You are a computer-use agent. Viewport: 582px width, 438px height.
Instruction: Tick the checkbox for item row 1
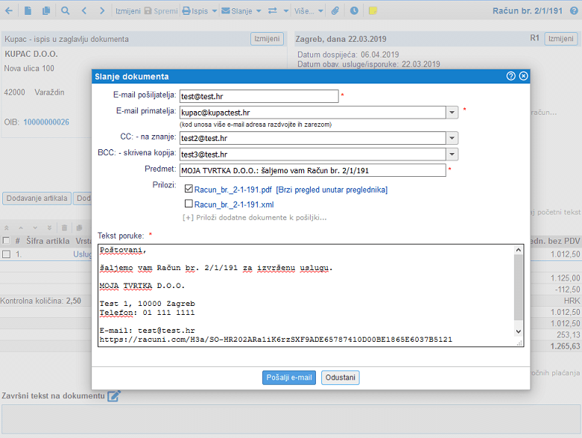tap(7, 254)
